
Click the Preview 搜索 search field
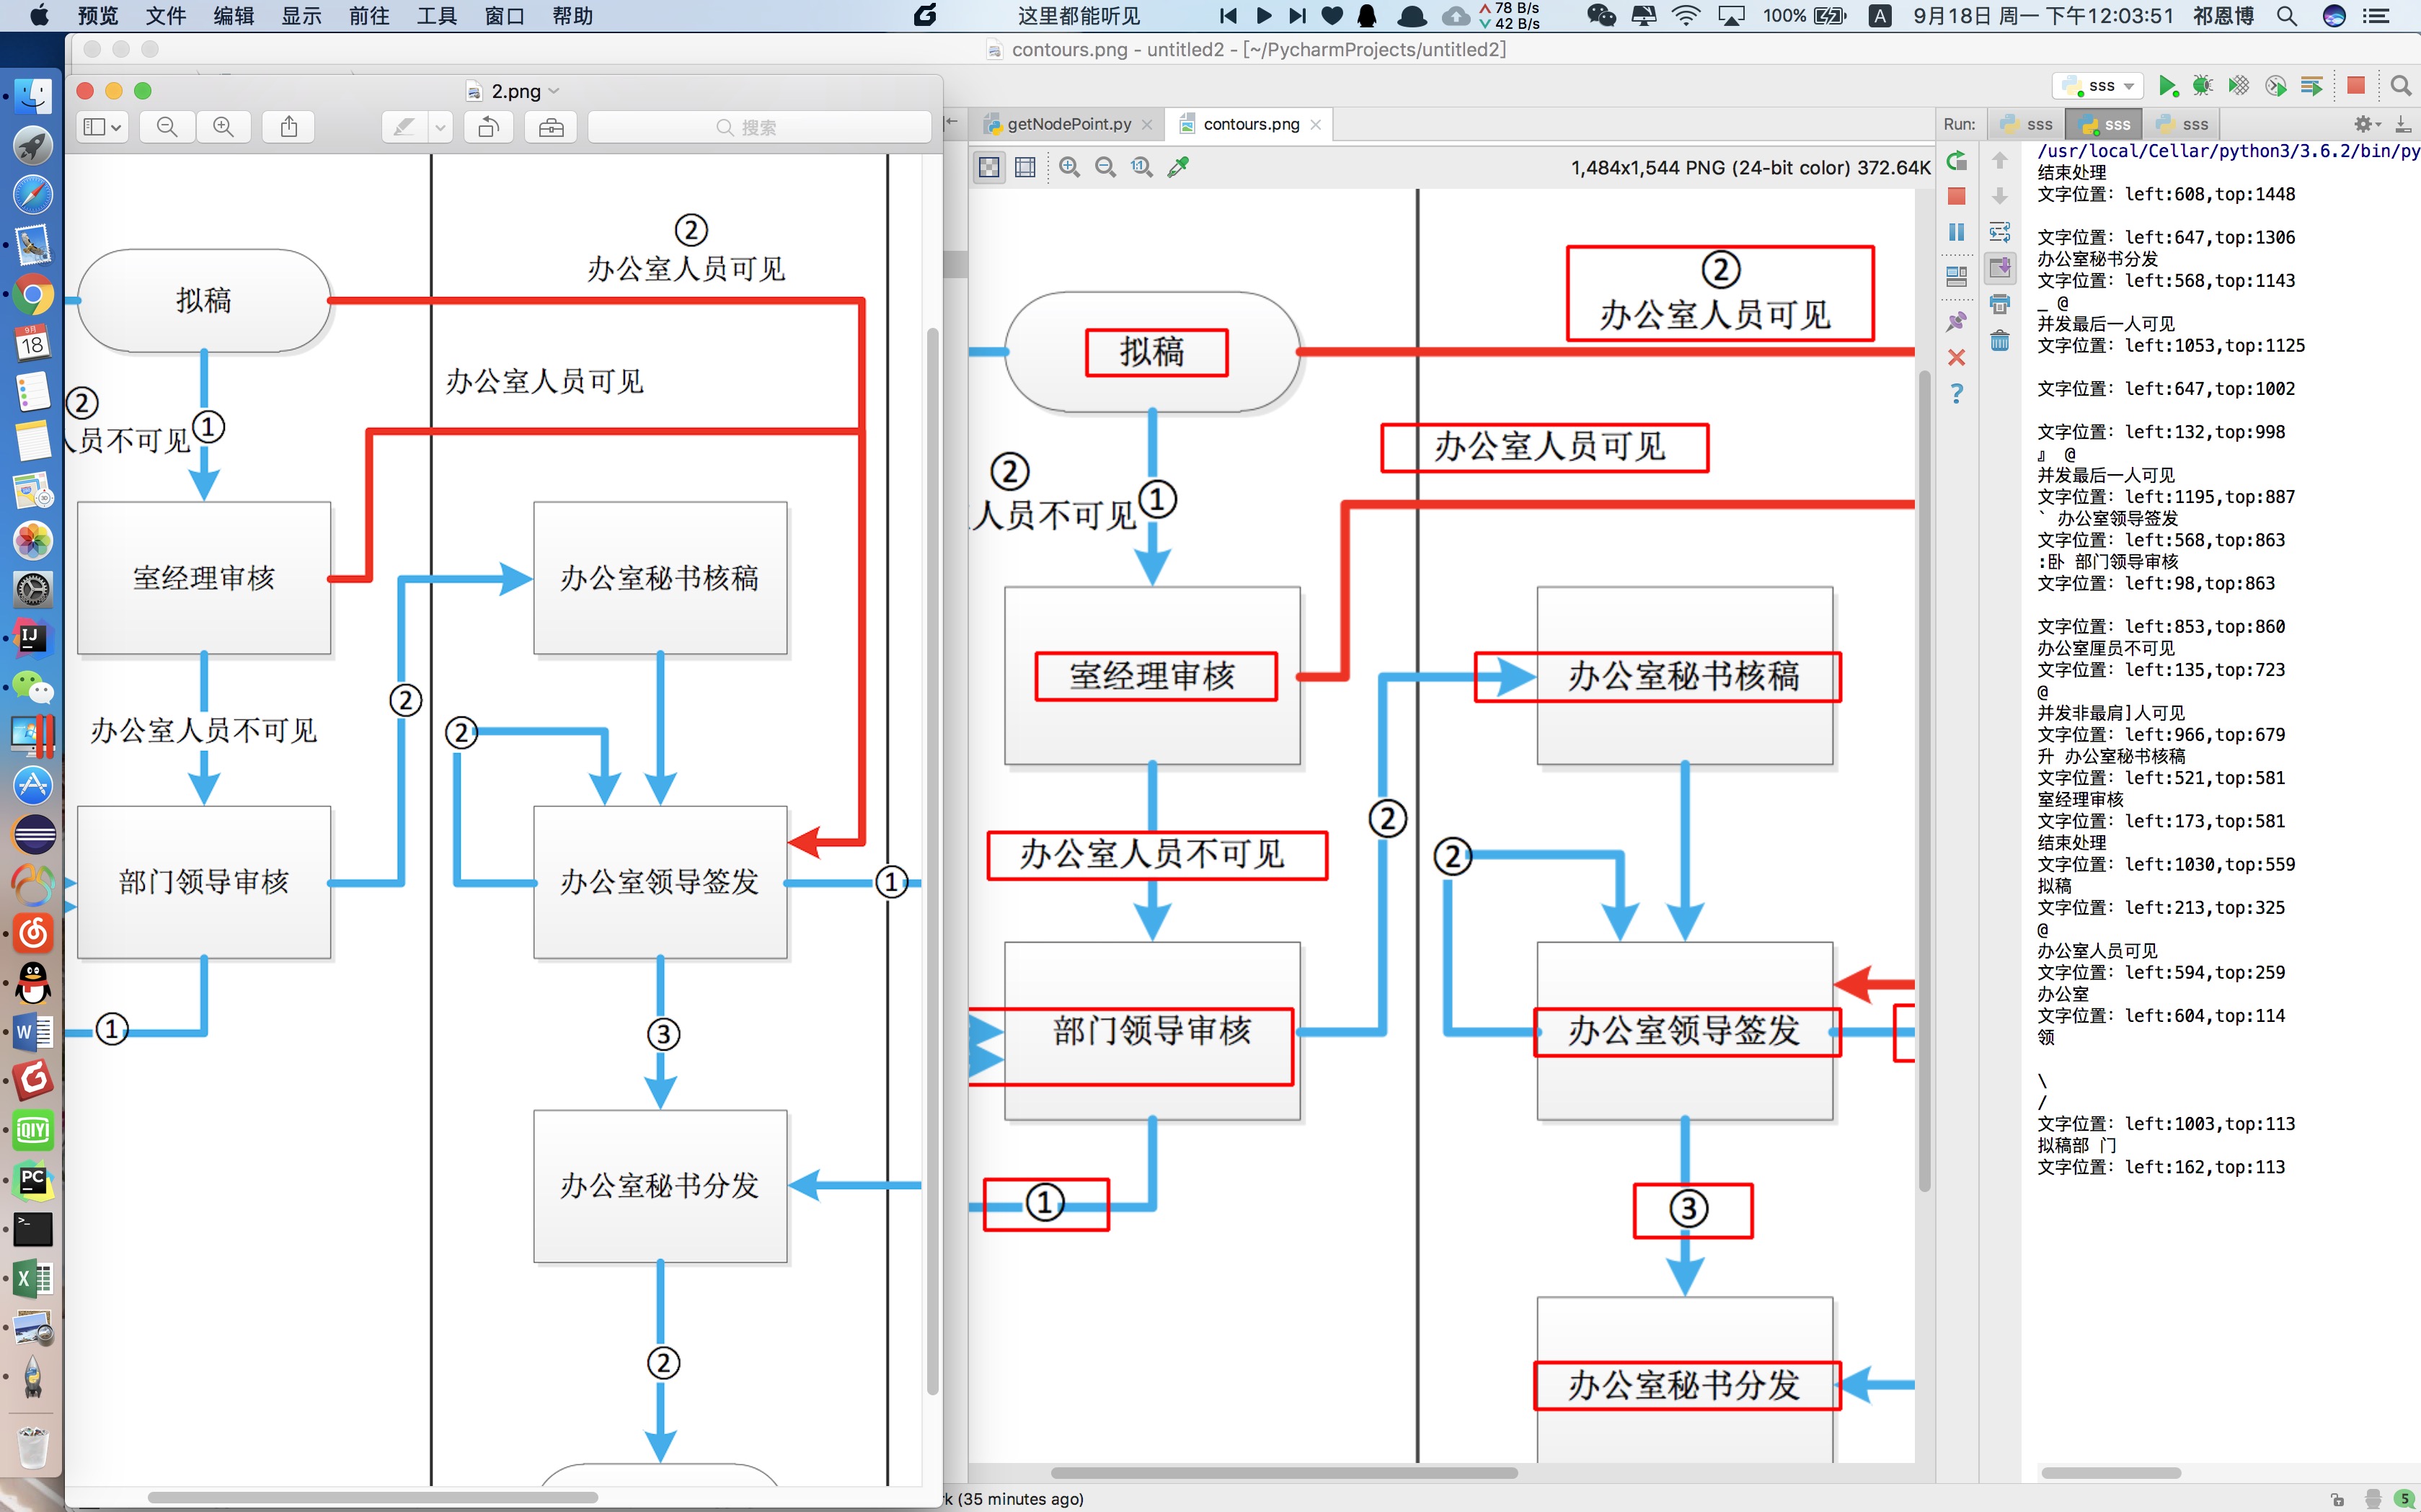click(x=758, y=127)
